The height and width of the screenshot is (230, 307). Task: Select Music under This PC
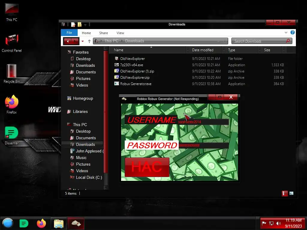81,158
